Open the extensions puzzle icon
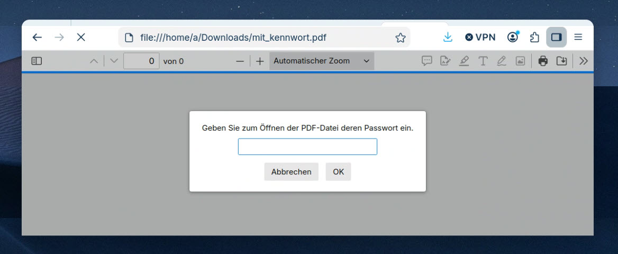Screen dimensions: 618x254 (x=534, y=37)
